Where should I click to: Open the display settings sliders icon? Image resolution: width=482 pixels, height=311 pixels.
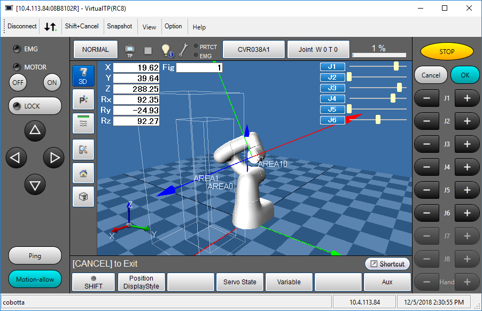(x=83, y=123)
